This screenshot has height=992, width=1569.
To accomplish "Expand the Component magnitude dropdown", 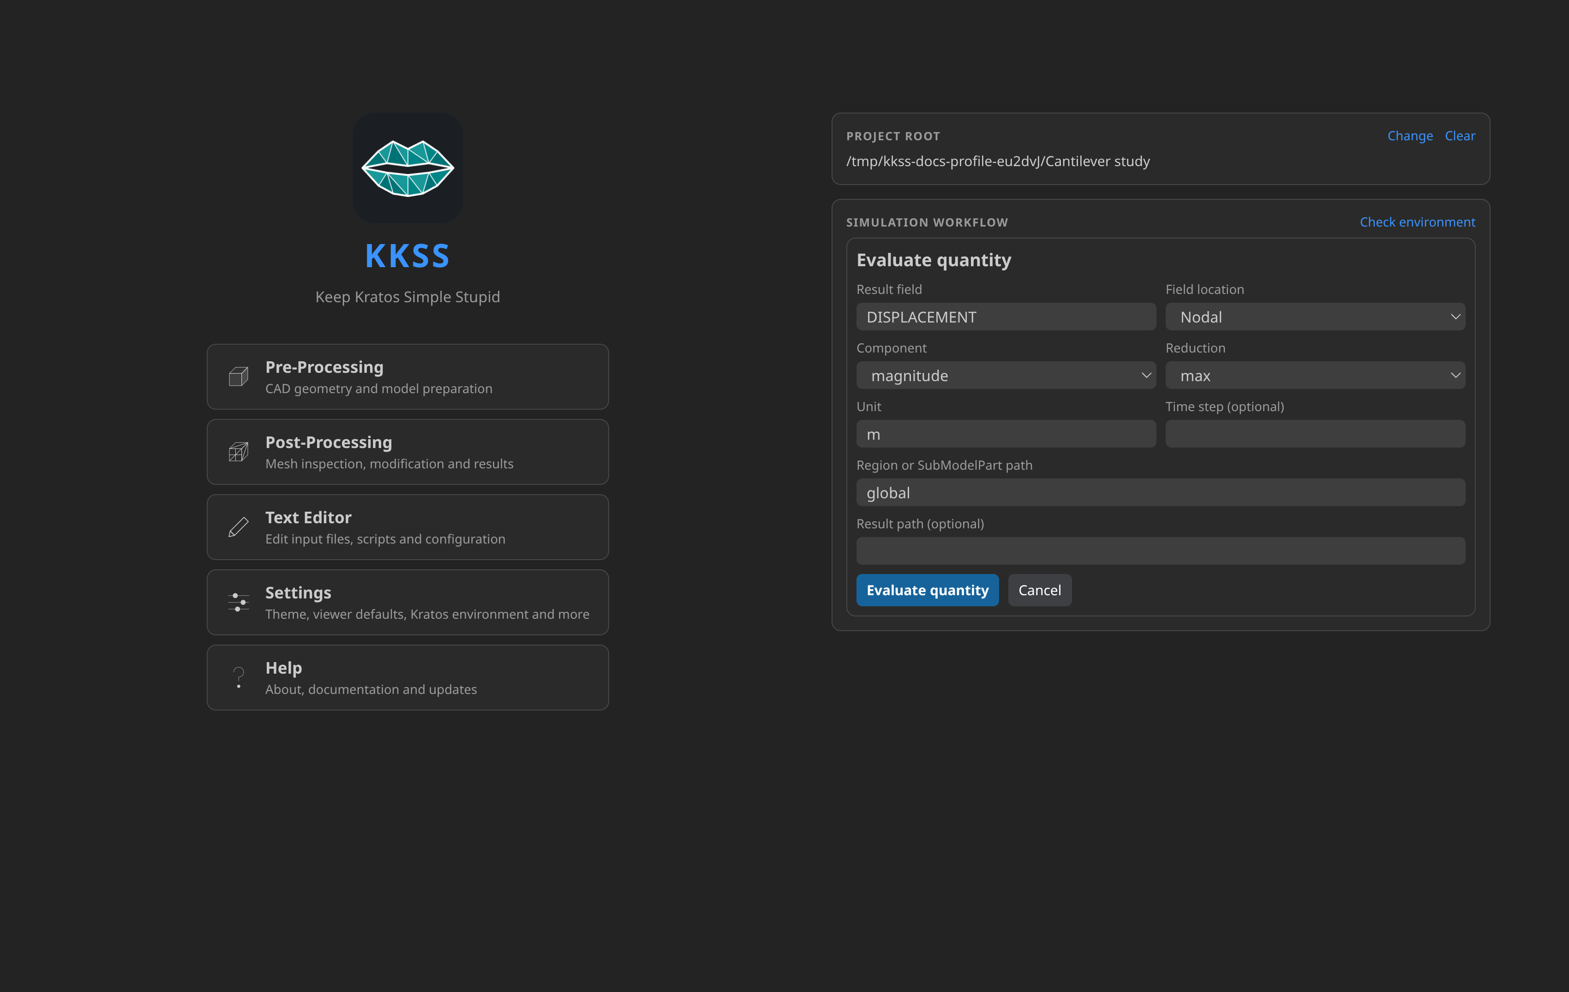I will click(1006, 375).
